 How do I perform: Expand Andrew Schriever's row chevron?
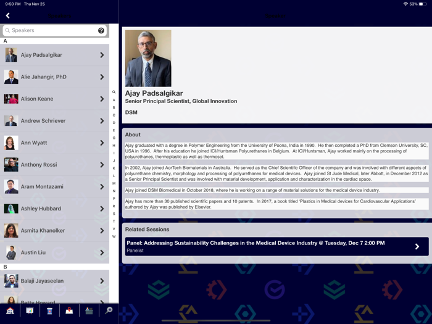pos(102,121)
